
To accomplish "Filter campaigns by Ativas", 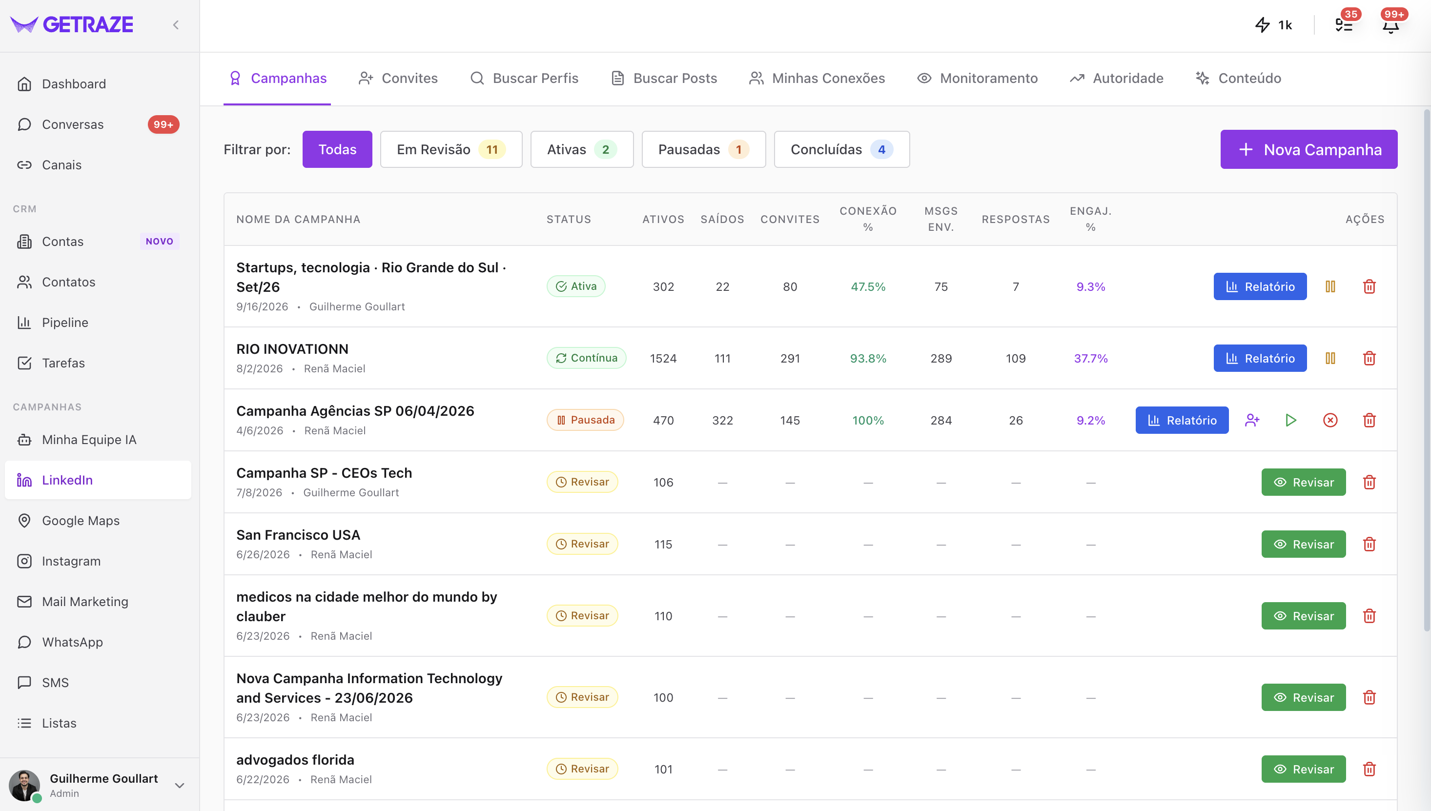I will tap(582, 149).
